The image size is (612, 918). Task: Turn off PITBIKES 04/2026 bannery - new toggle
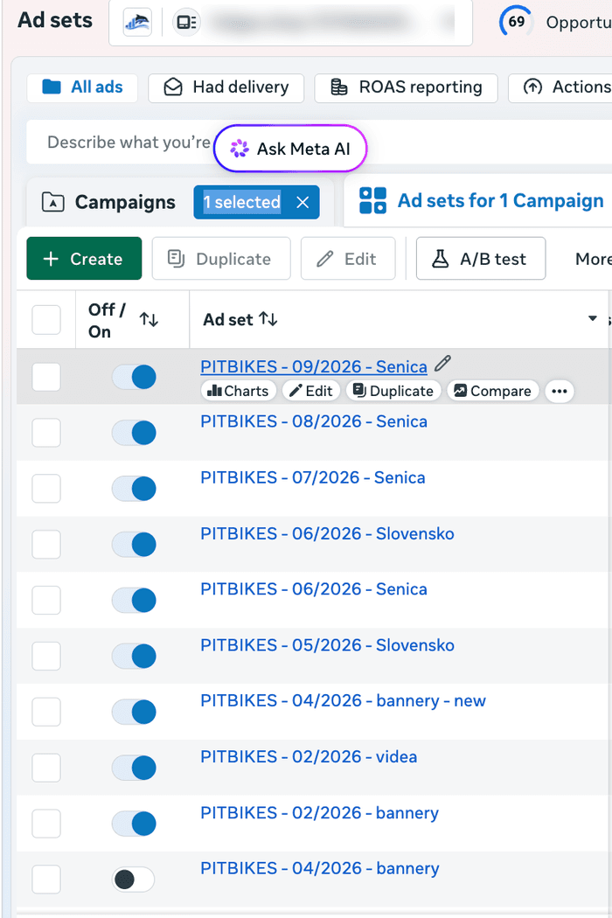(134, 712)
